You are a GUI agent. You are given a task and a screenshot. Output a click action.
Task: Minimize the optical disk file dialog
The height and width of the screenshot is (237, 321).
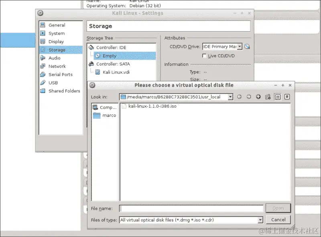(x=276, y=85)
